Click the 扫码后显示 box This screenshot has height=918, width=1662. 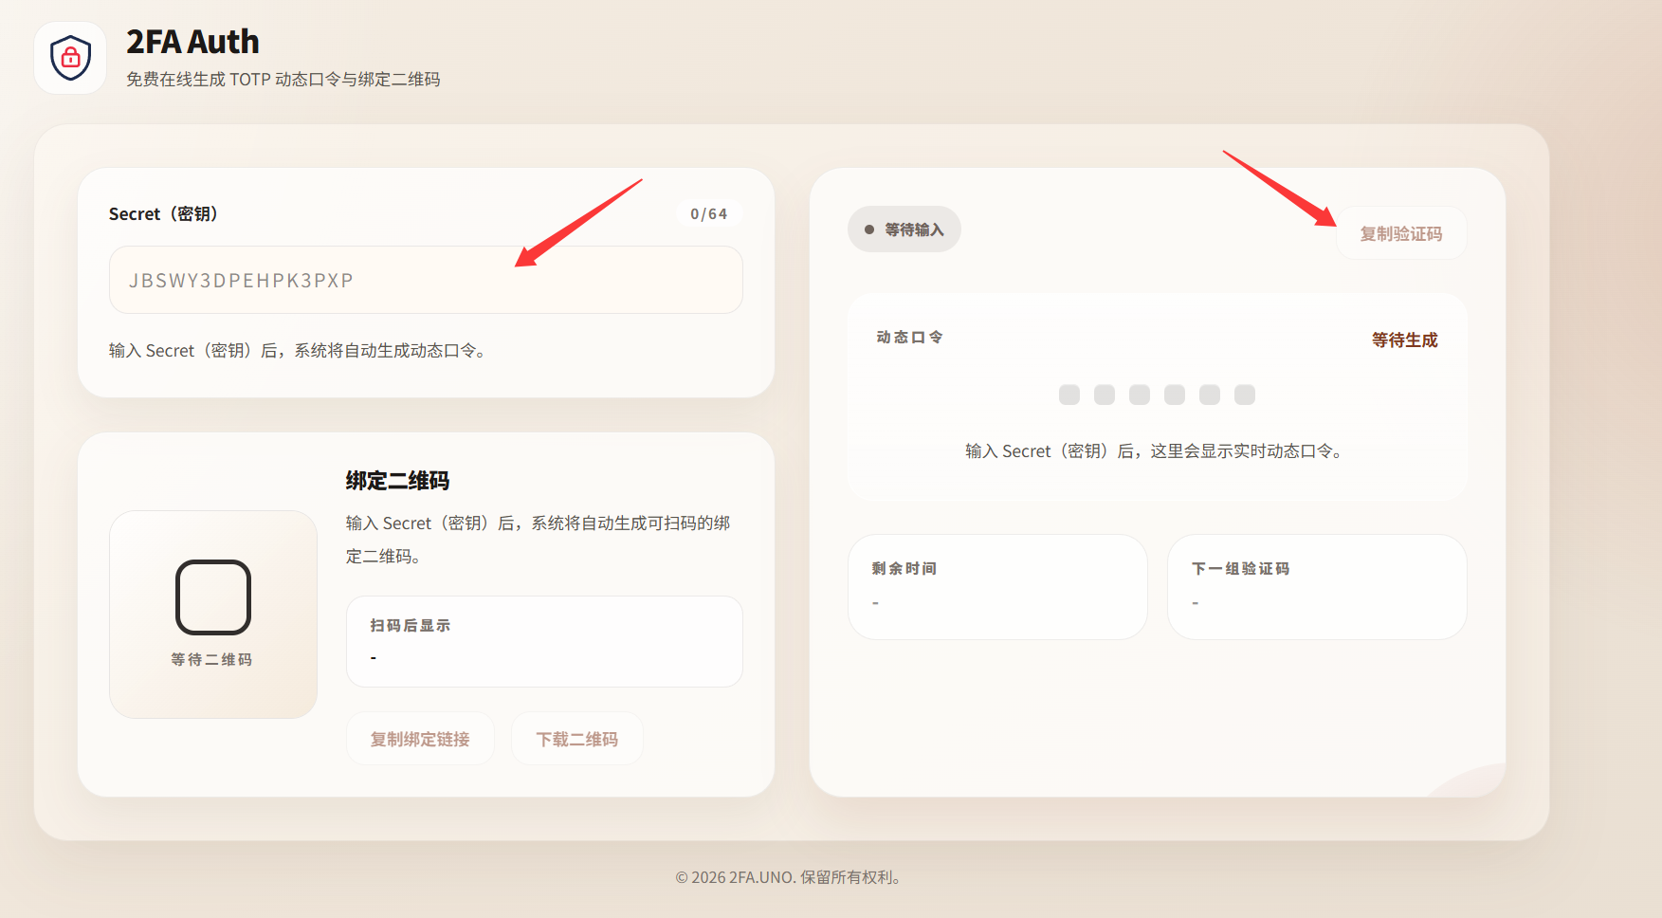[x=544, y=641]
